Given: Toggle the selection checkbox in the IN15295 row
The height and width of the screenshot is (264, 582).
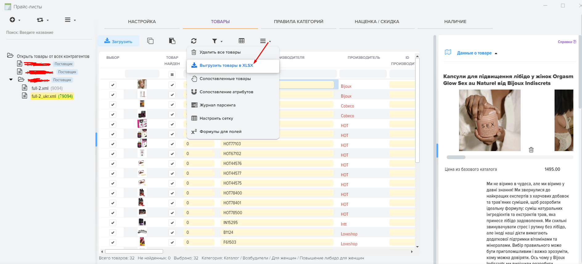Looking at the screenshot, I should click(113, 223).
